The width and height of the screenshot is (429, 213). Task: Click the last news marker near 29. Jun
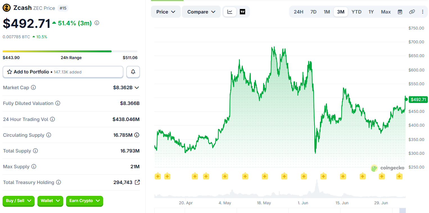coord(399,176)
